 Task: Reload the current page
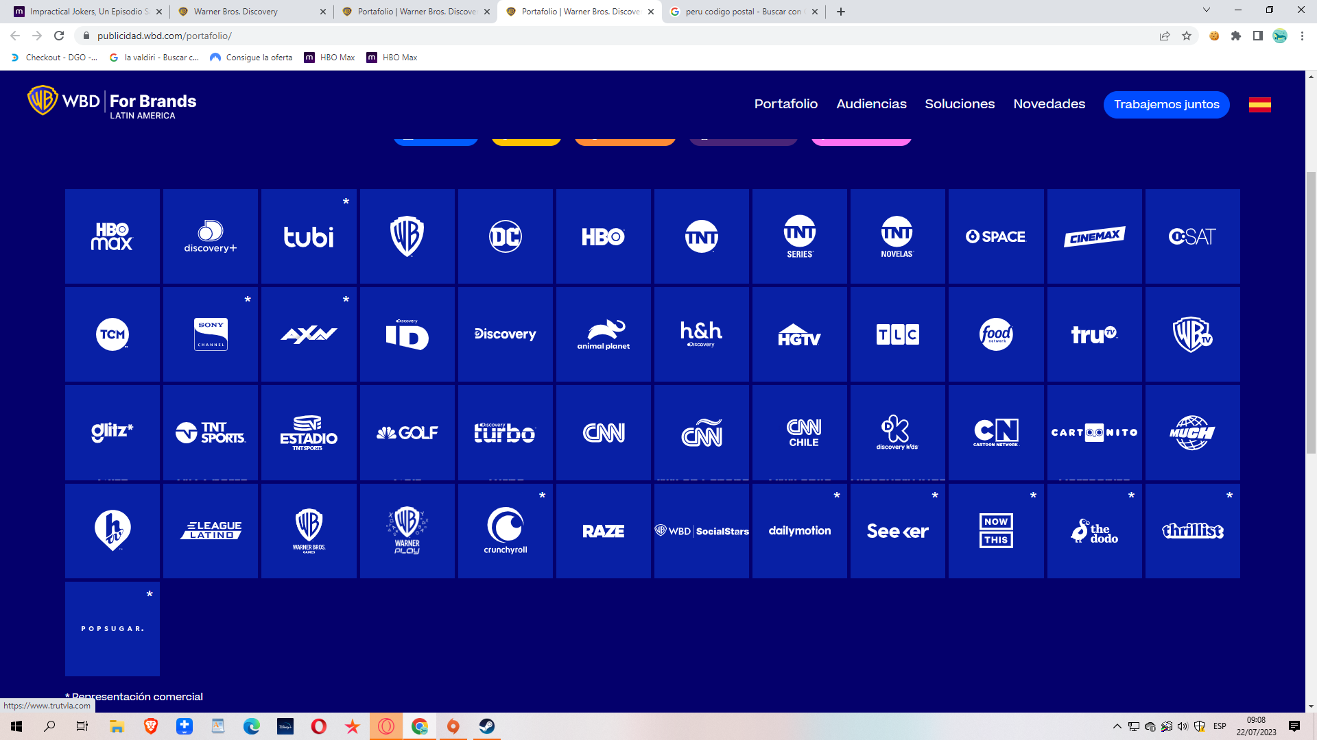click(x=59, y=36)
